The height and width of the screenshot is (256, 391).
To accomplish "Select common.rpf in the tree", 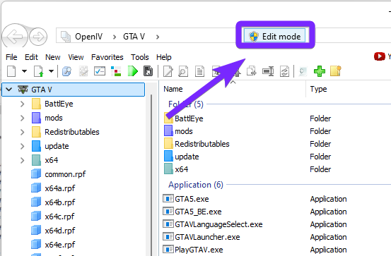I will pyautogui.click(x=59, y=174).
